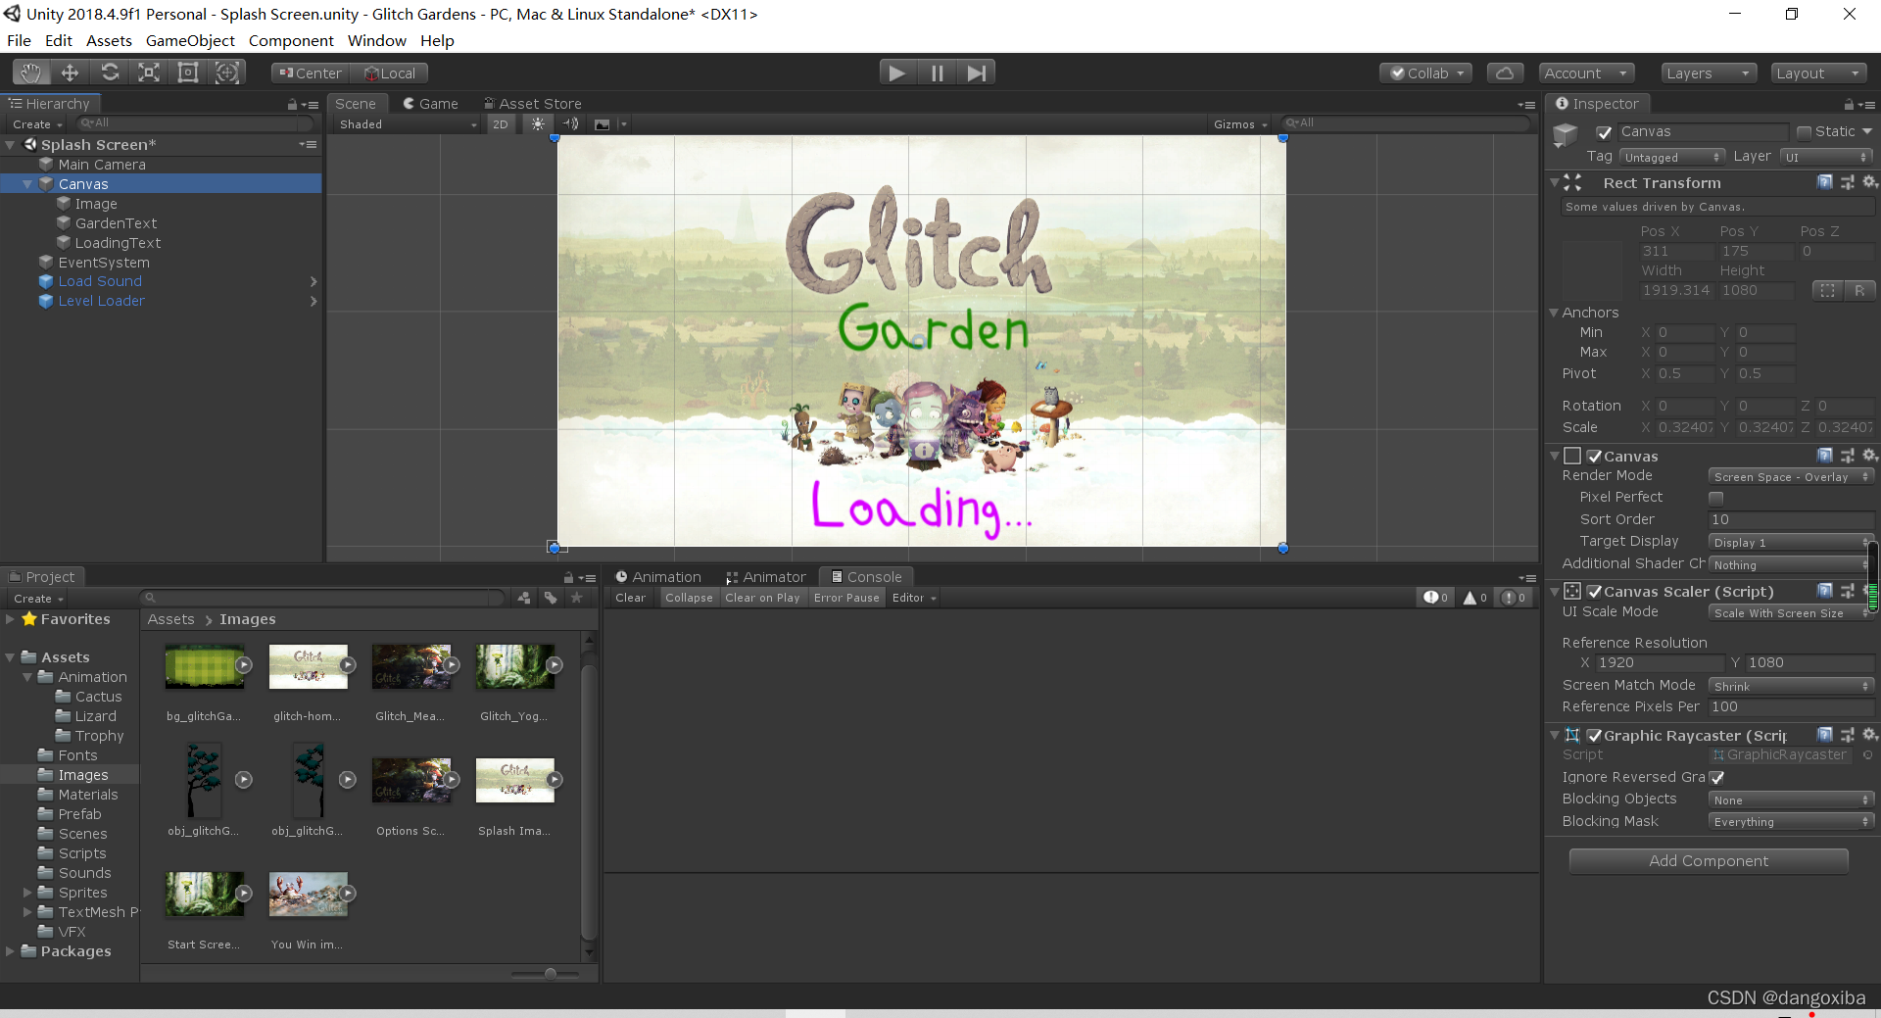Toggle console error count filter
Viewport: 1881px width, 1018px height.
1514,598
